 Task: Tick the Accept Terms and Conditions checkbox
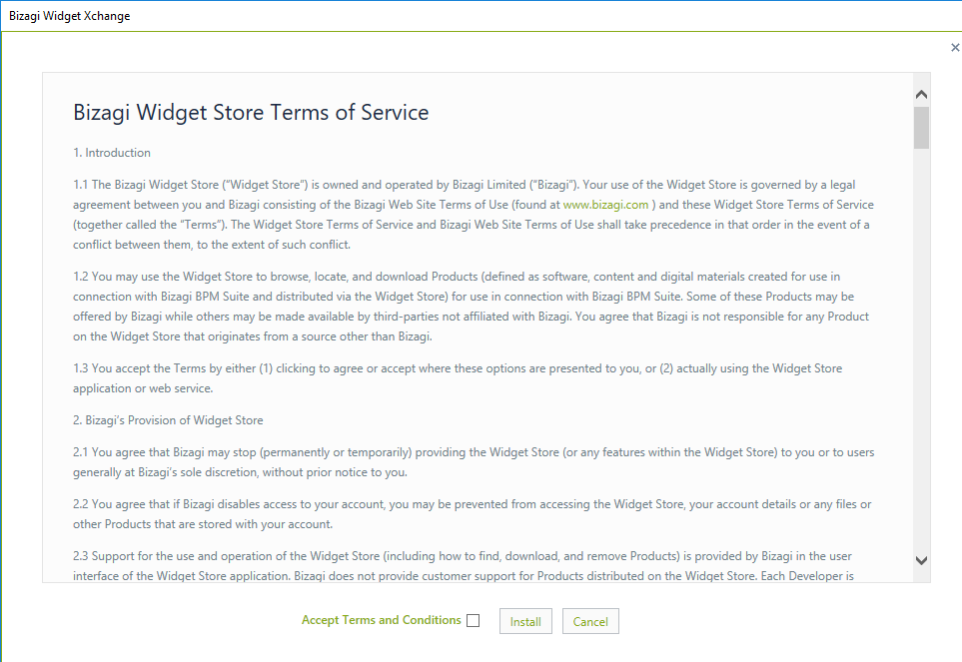474,620
